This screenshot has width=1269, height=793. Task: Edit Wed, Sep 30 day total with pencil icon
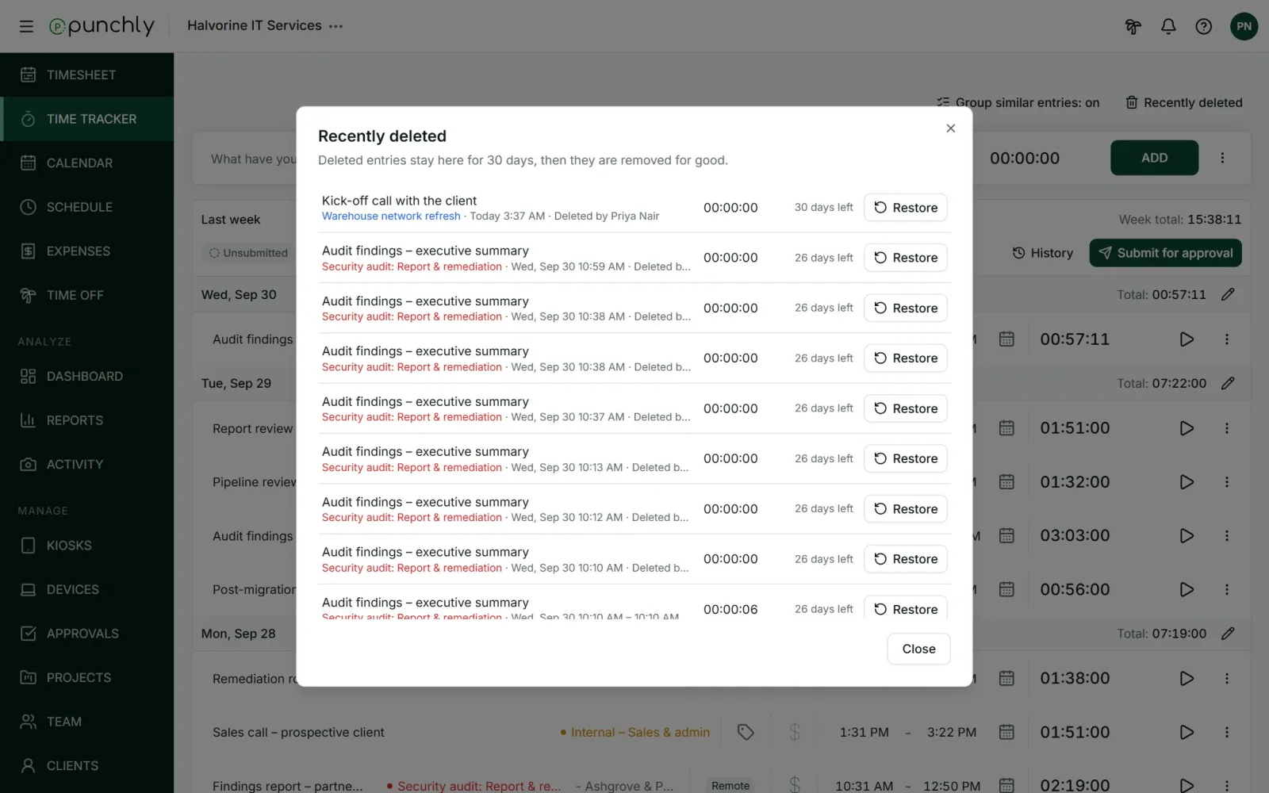point(1228,294)
